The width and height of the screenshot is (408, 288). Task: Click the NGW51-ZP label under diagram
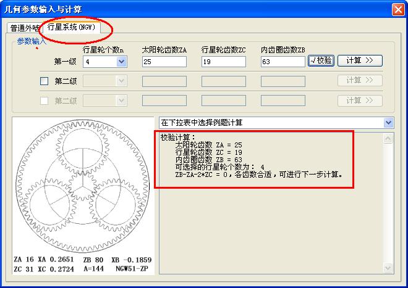(x=132, y=268)
